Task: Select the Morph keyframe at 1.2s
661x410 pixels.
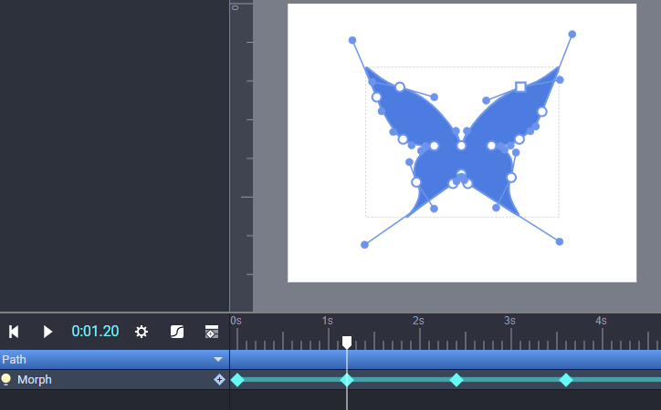Action: 347,380
